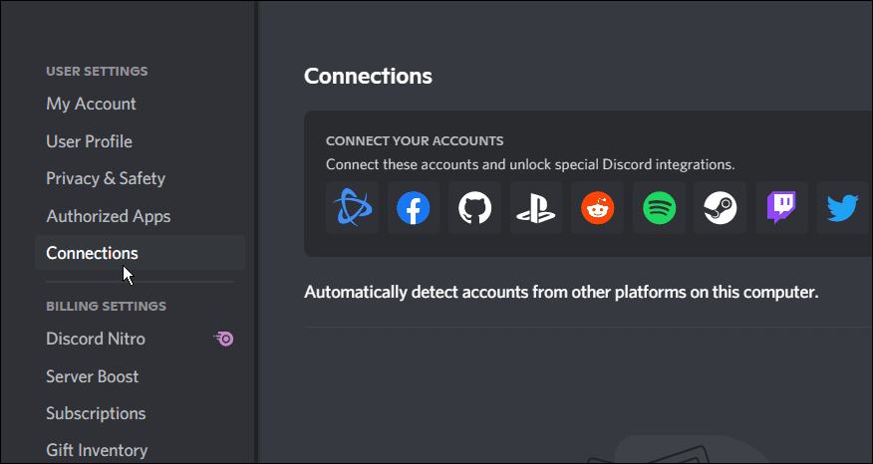
Task: Click the Nitro badge icon in sidebar
Action: point(224,340)
